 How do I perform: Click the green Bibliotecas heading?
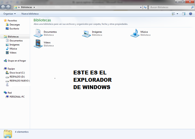(x=42, y=20)
